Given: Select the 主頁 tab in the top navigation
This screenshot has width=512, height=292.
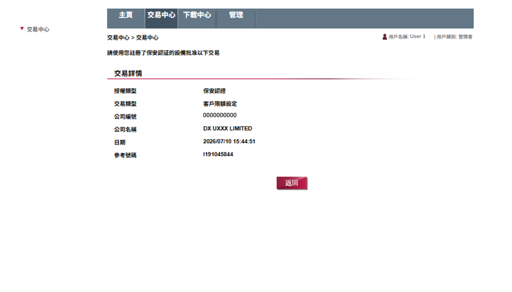Looking at the screenshot, I should [x=125, y=15].
